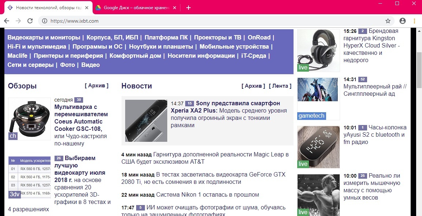This screenshot has width=422, height=216.
Task: View site info icon in address bar
Action: (45, 21)
